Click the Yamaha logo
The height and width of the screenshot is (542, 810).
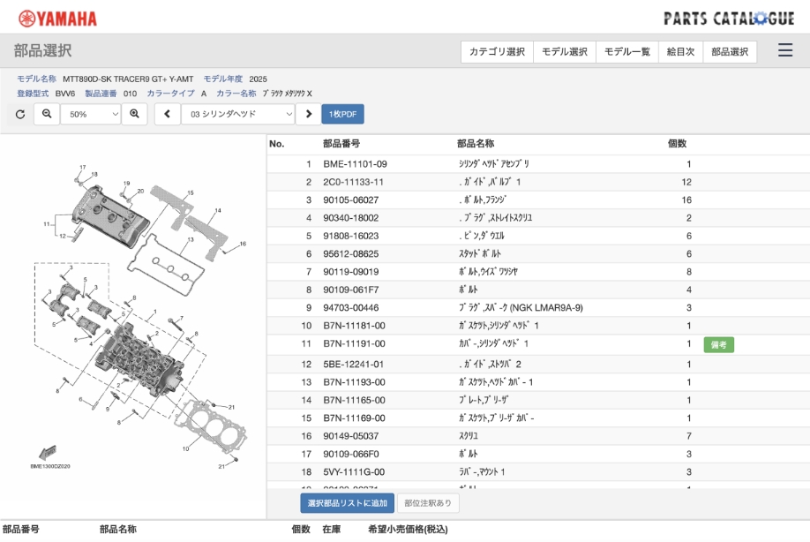(x=58, y=18)
